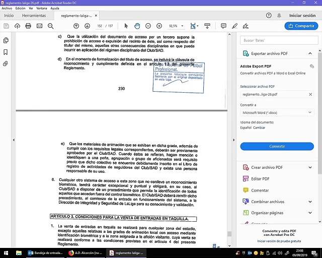This screenshot has height=258, width=322.
Task: Click the Save file icon
Action: 7,26
